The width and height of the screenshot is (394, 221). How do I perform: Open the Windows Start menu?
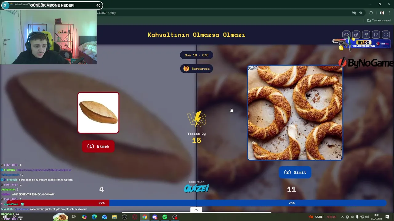pyautogui.click(x=5, y=217)
